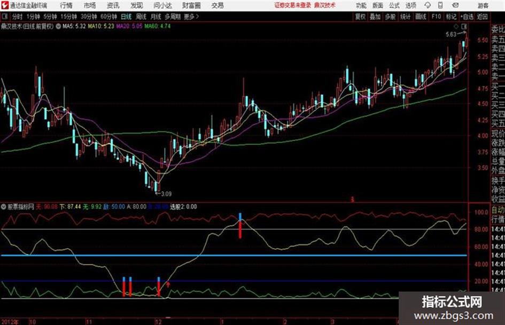Click the 返回 back button
The image size is (505, 325).
(483, 17)
